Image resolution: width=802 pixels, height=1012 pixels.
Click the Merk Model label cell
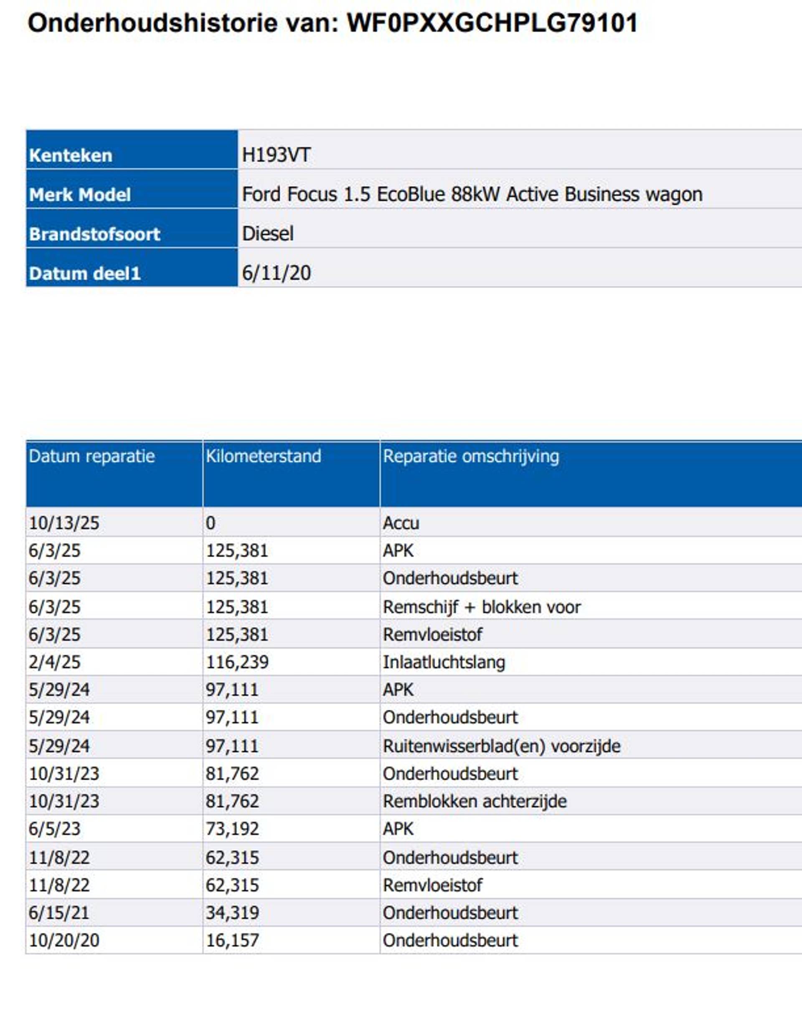tap(80, 194)
